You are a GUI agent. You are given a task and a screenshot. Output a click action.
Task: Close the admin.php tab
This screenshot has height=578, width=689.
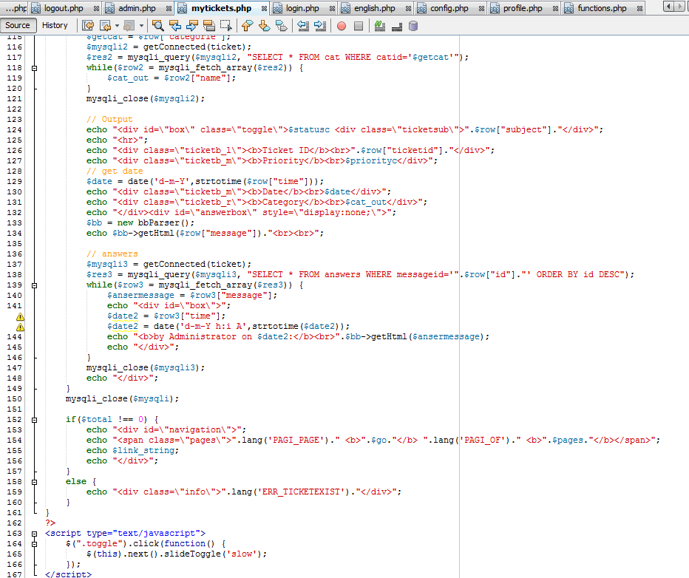[169, 8]
